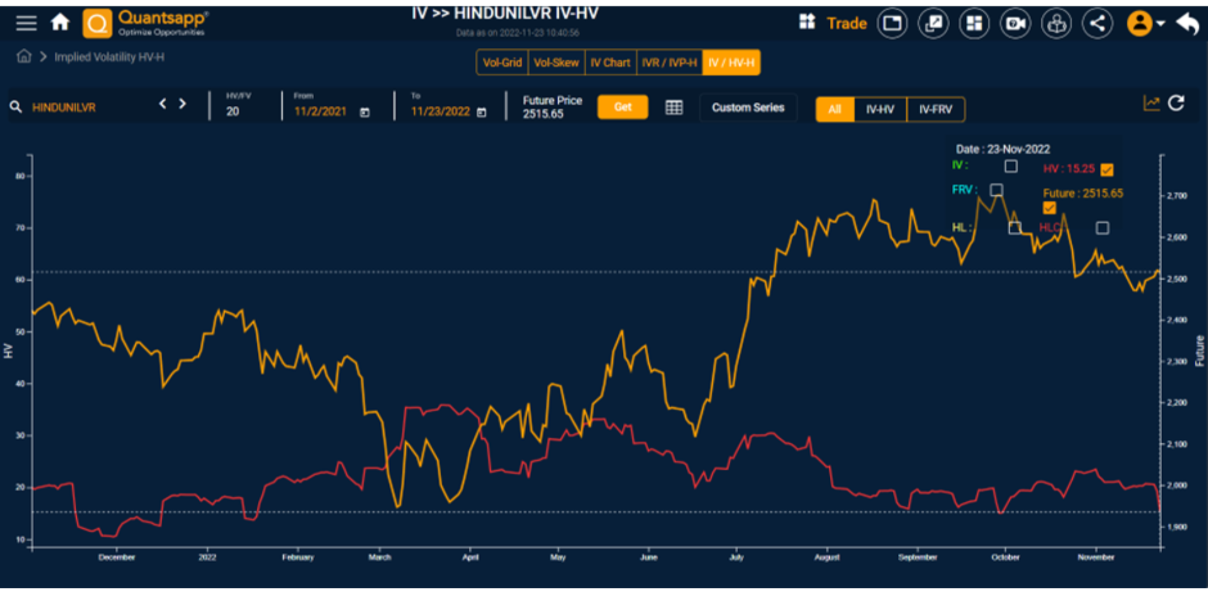Click next symbol chevron after HINDUNILVR
This screenshot has height=593, width=1208.
182,103
